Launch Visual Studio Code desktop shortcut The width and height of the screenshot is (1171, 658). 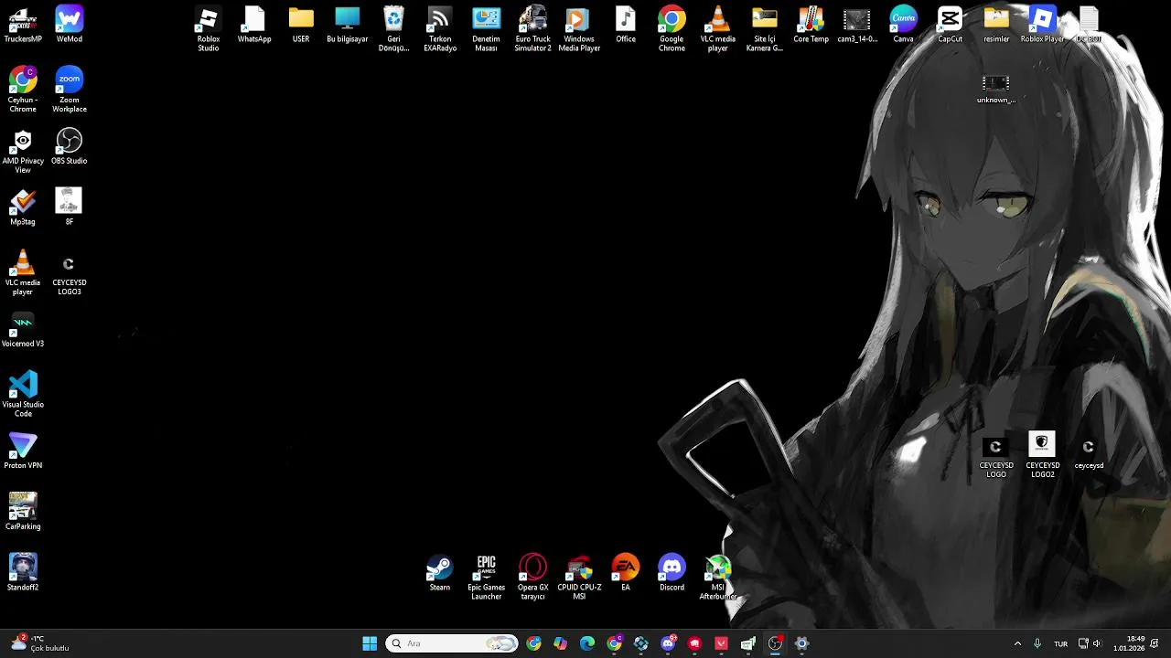(x=23, y=395)
